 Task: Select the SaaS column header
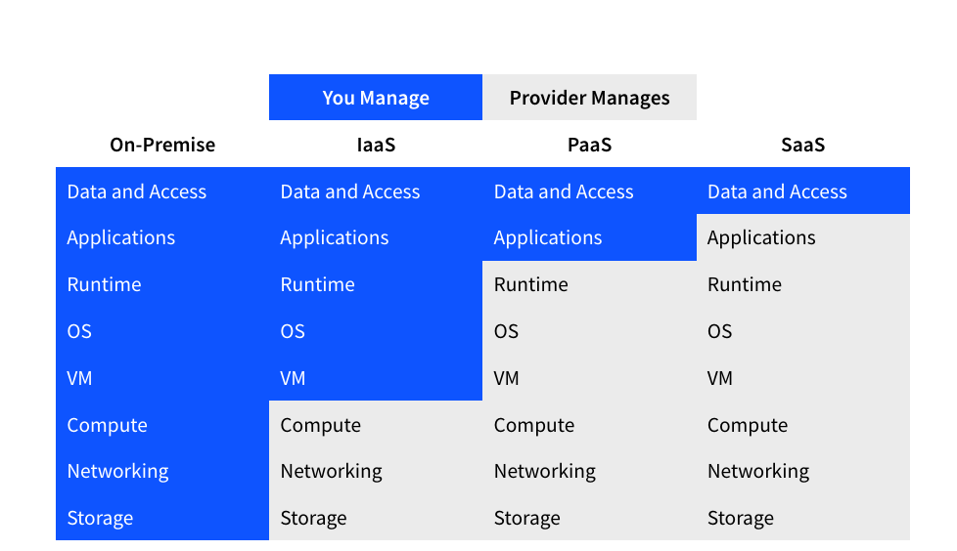(802, 145)
